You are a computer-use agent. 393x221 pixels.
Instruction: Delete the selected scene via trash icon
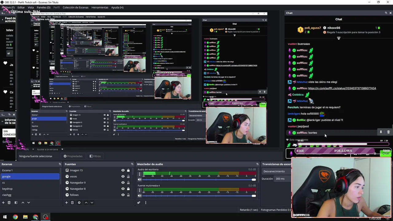(9, 203)
